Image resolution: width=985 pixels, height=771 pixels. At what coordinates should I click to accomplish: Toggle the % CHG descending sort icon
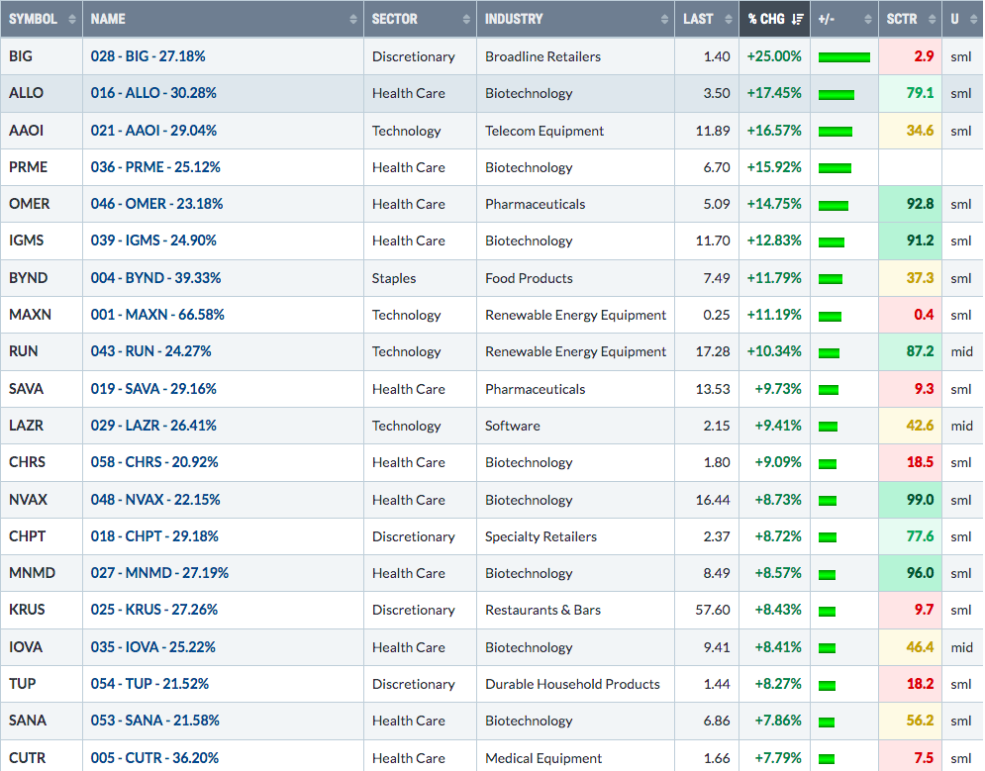(798, 20)
